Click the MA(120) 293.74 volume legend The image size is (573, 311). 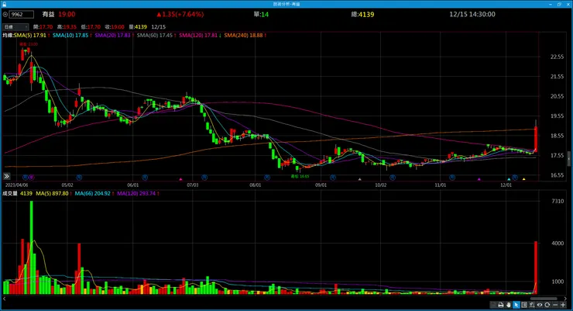coord(138,194)
